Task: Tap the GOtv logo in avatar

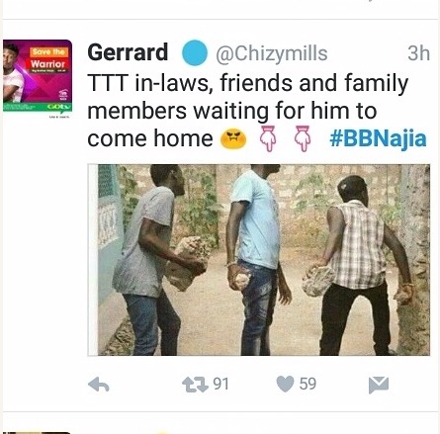Action: point(58,107)
